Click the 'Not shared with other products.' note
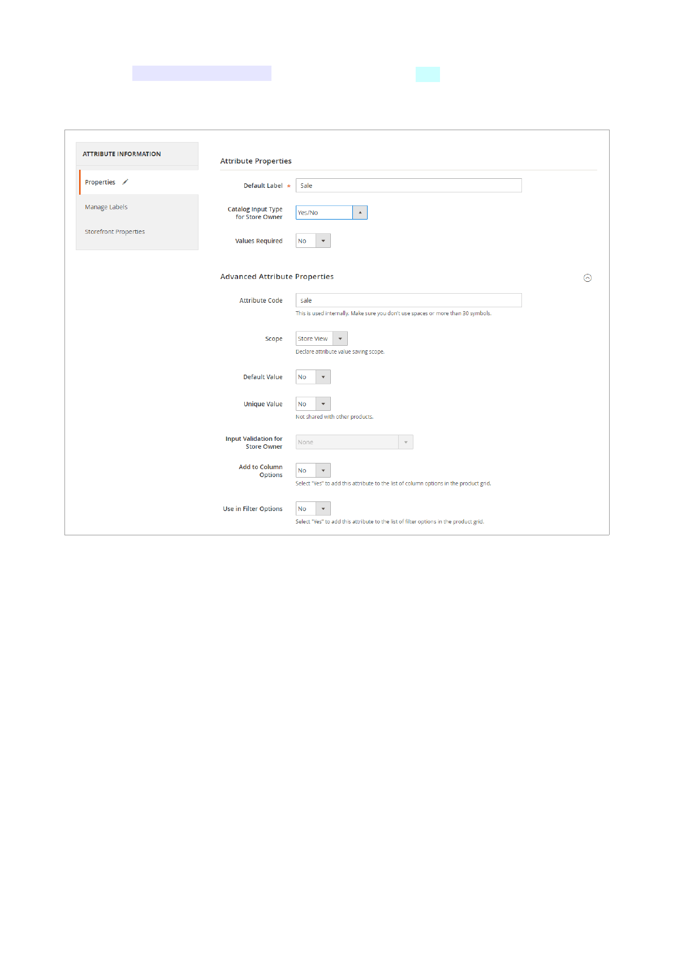 [334, 417]
